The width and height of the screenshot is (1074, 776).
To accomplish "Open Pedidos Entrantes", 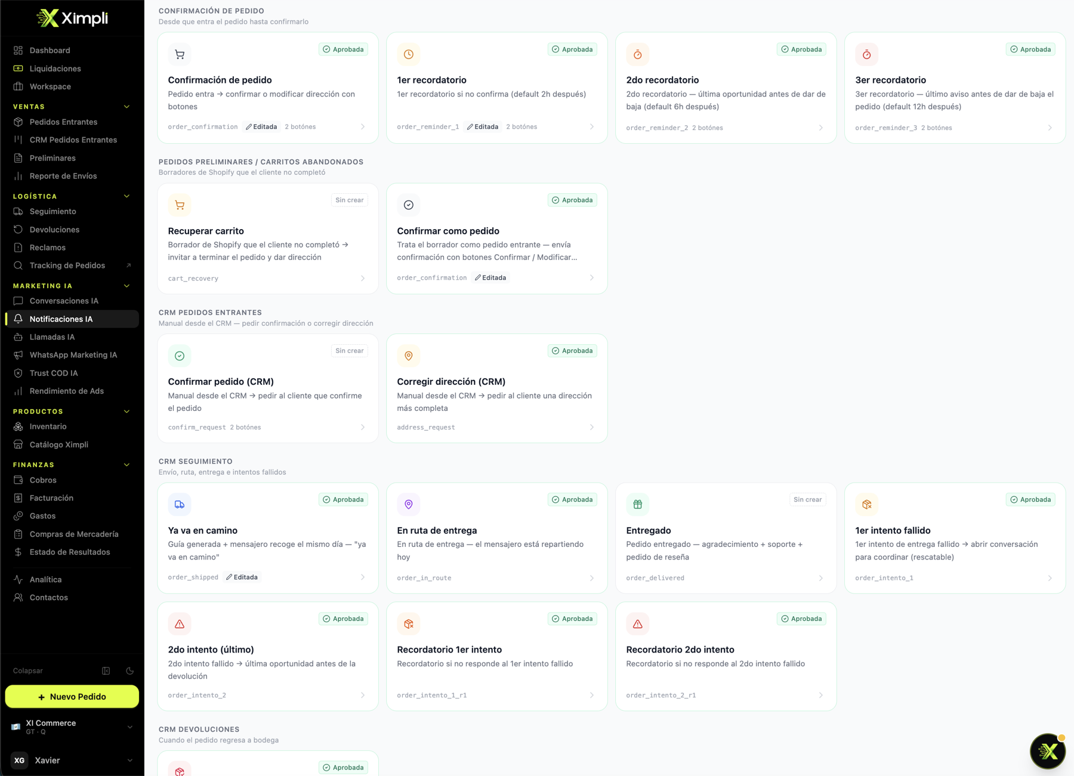I will (72, 122).
